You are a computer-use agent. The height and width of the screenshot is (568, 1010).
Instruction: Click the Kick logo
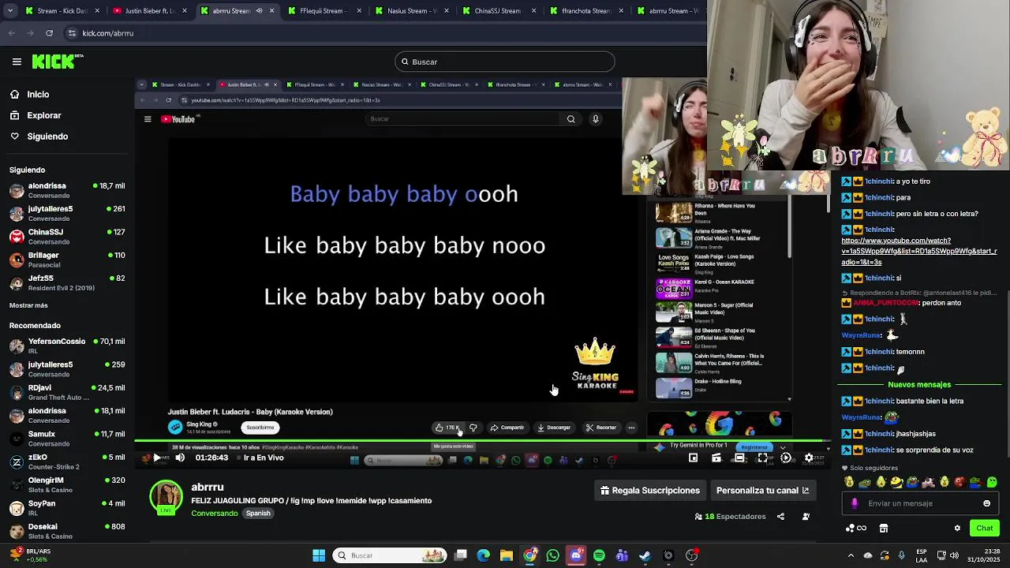coord(57,62)
